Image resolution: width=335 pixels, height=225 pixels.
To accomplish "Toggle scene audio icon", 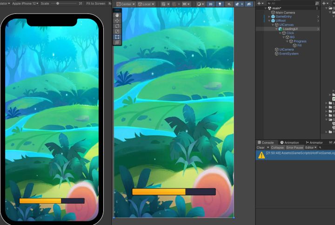I will tap(229, 4).
